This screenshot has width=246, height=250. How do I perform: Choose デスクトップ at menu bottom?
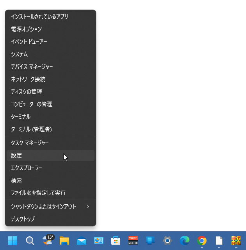50,219
